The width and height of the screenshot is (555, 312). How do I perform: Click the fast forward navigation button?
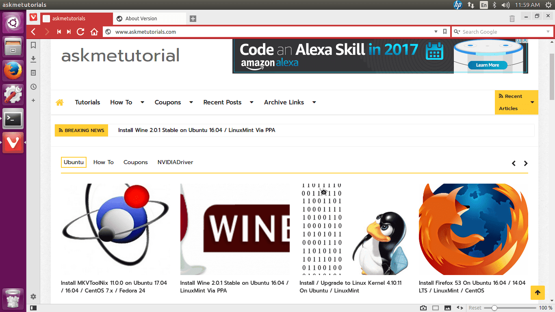coord(69,32)
